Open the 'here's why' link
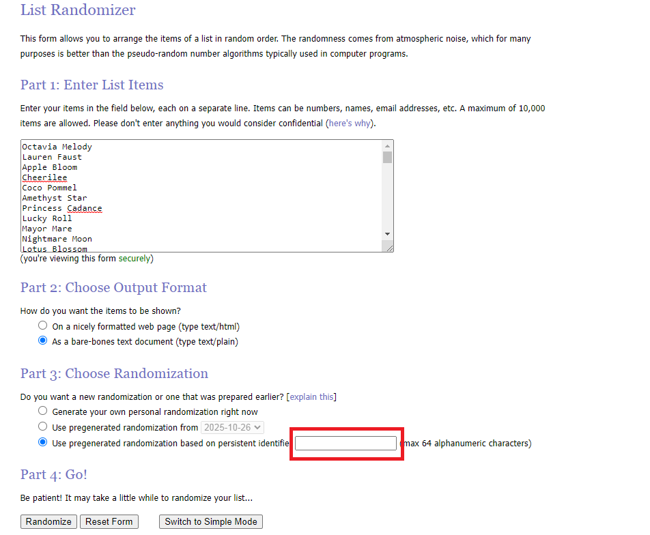This screenshot has width=650, height=535. point(350,124)
